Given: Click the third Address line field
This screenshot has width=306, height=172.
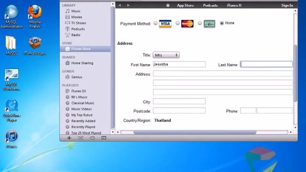Looking at the screenshot, I should 223,92.
